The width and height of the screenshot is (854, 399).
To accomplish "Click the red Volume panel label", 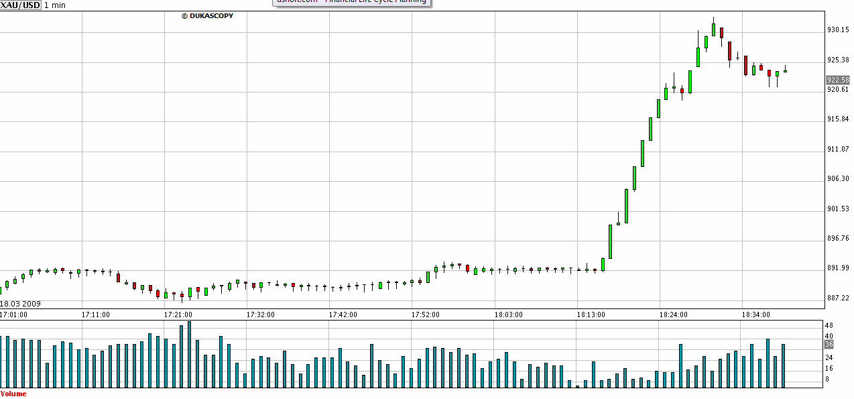I will click(14, 394).
